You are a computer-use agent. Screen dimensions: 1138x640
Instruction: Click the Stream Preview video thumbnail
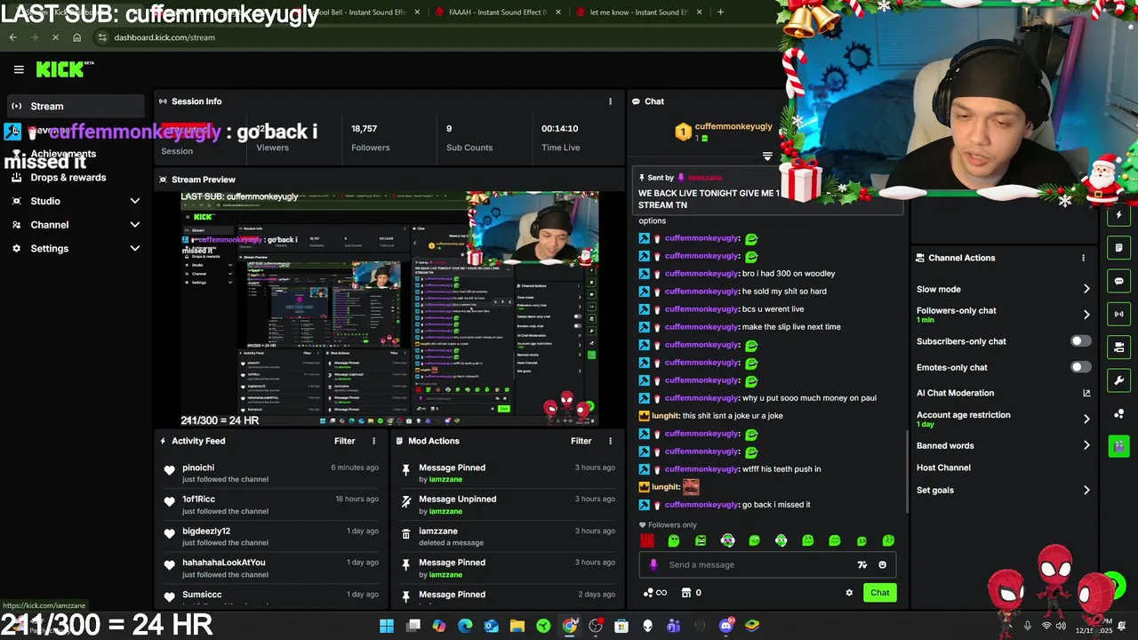pyautogui.click(x=389, y=309)
